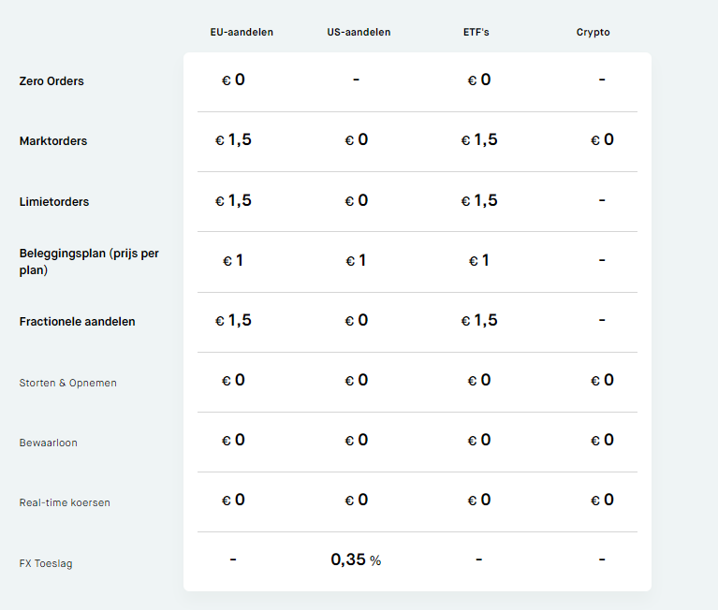Image resolution: width=718 pixels, height=610 pixels.
Task: Select the US-aandelen column header
Action: point(359,32)
